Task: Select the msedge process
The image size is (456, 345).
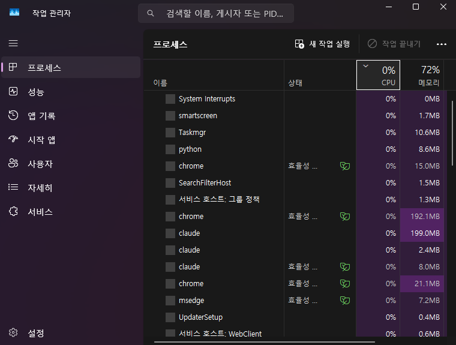Action: click(x=294, y=301)
